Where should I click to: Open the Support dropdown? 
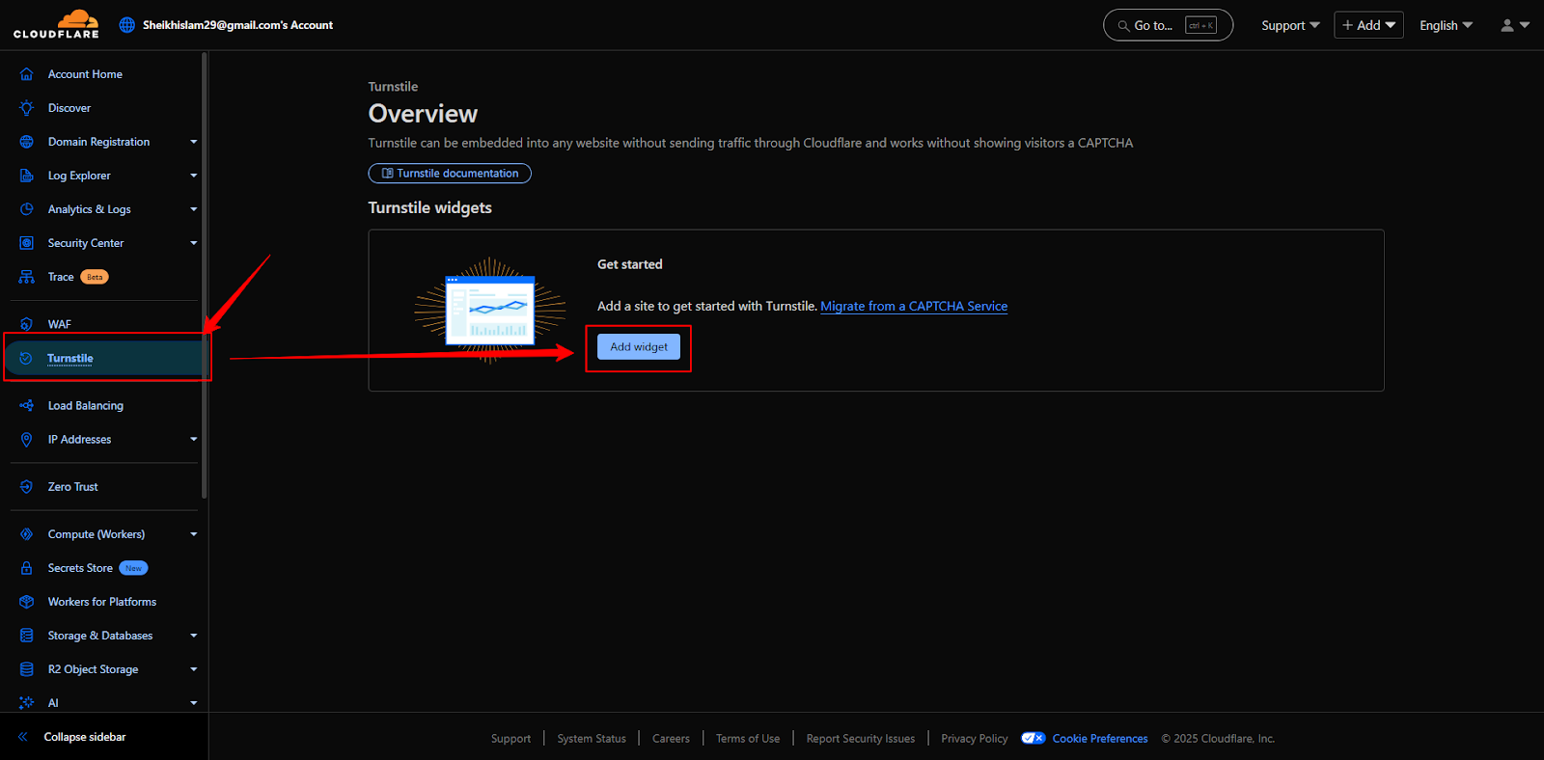pyautogui.click(x=1290, y=26)
